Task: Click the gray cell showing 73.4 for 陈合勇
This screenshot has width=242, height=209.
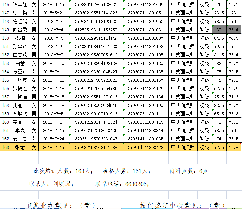Action: click(233, 30)
